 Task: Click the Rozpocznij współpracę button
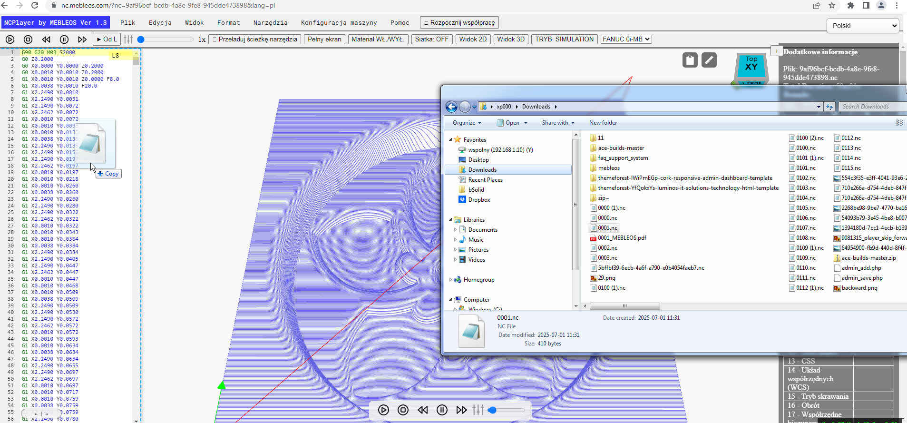[x=459, y=22]
